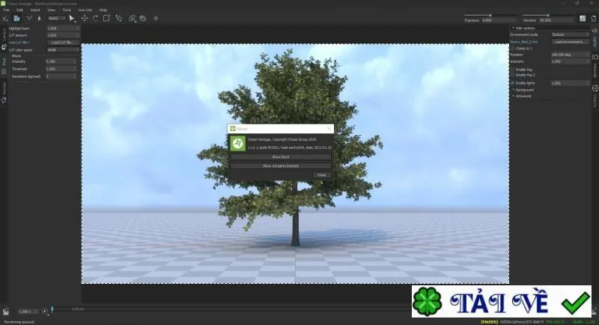Viewport: 599px width, 325px height.
Task: Click the Exposure slider handle
Action: pyautogui.click(x=490, y=15)
